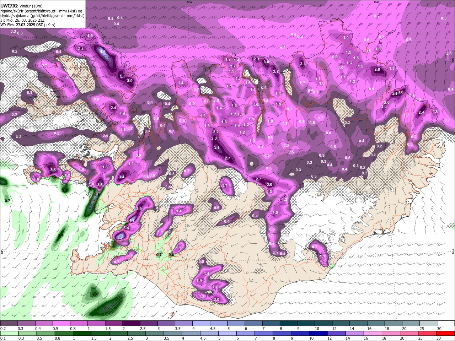Click the "VT: Fim. 27.03.2025 06Z" valid time
This screenshot has height=341, width=455.
(x=22, y=25)
